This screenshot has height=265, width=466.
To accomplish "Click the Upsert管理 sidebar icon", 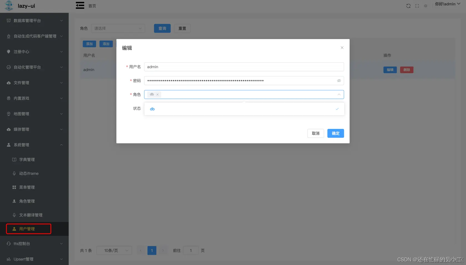I will click(9, 259).
